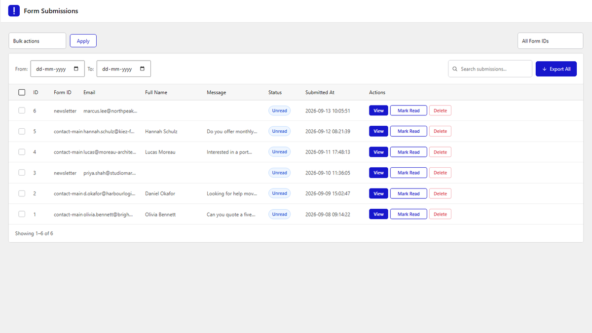The image size is (592, 333).
Task: Mark Olivia Bennett submission as read
Action: pyautogui.click(x=408, y=214)
